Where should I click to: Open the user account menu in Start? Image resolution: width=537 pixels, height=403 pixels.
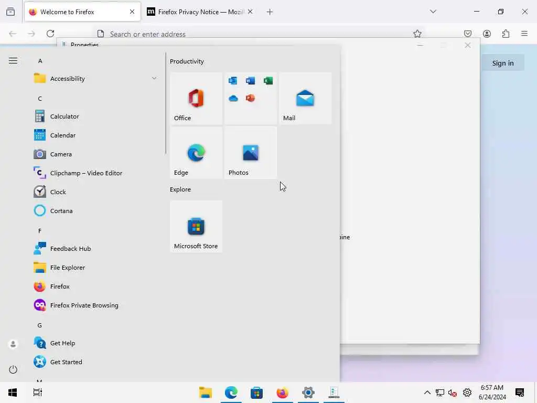13,344
